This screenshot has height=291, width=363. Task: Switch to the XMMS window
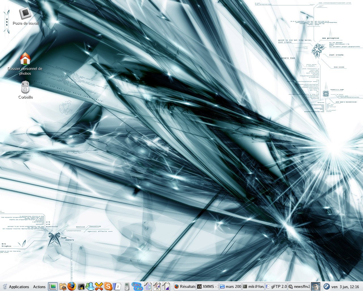208,286
